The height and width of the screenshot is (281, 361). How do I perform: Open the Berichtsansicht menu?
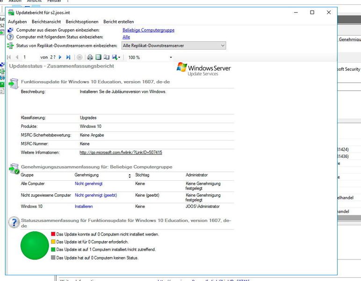(x=46, y=22)
